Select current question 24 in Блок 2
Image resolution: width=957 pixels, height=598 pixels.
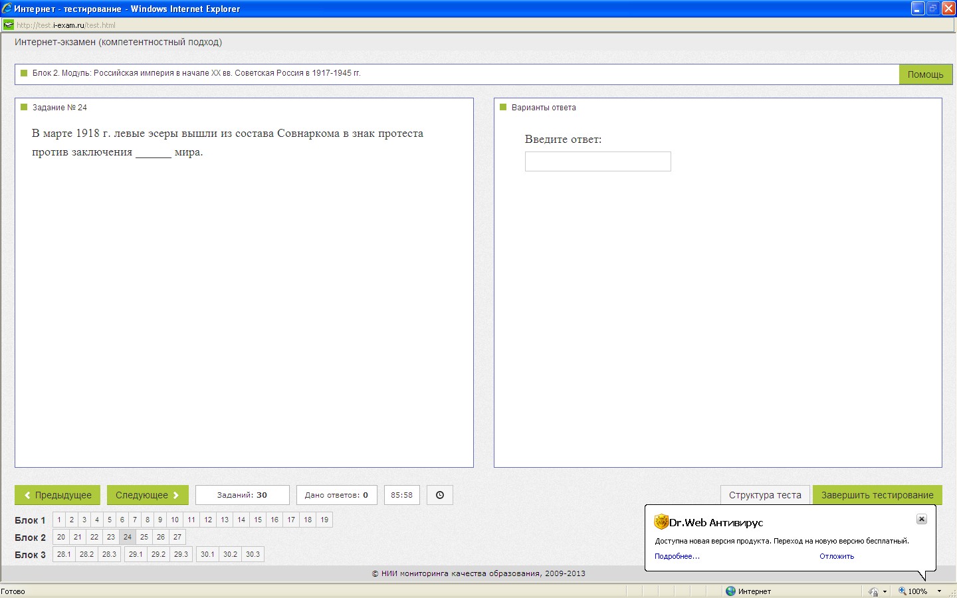click(128, 537)
